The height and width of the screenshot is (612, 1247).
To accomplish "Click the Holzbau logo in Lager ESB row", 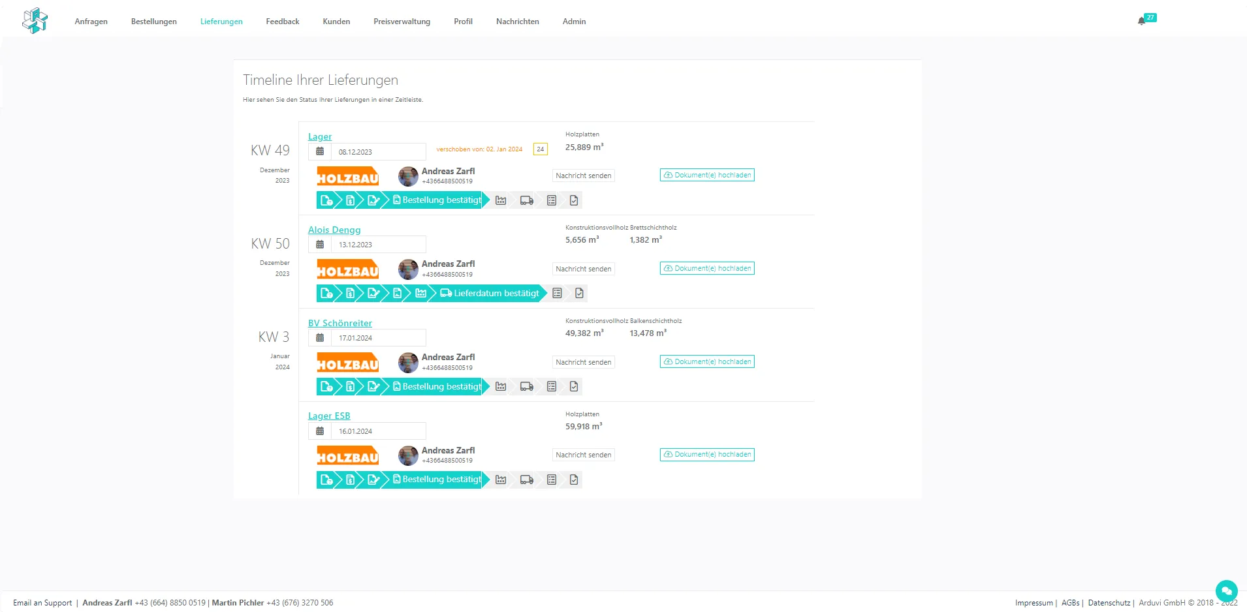I will point(348,455).
